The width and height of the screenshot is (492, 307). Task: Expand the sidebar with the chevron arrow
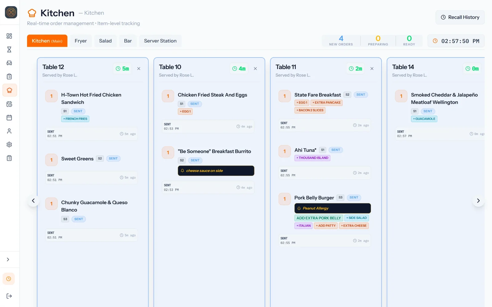click(8, 259)
